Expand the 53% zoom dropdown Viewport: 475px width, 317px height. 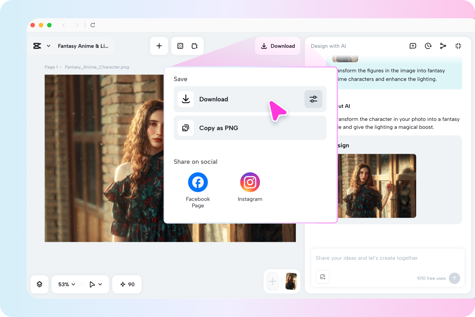(67, 284)
